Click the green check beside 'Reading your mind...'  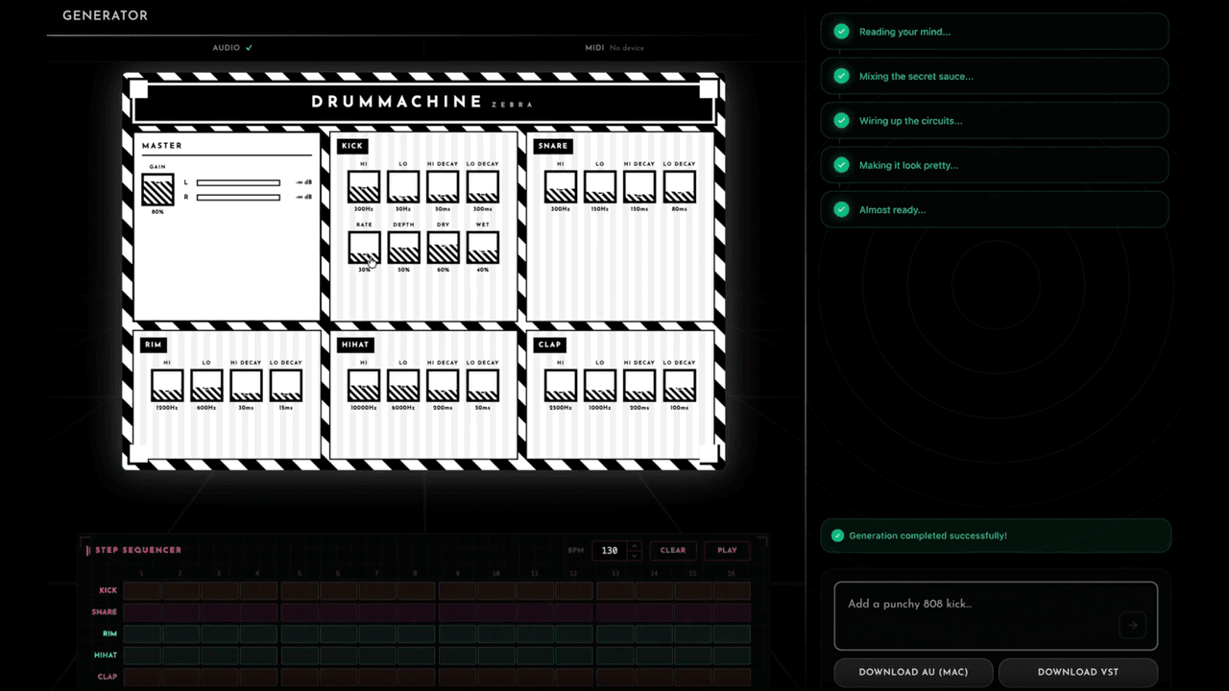[842, 32]
